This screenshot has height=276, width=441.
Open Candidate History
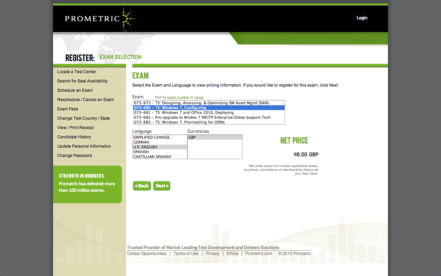[x=74, y=137]
